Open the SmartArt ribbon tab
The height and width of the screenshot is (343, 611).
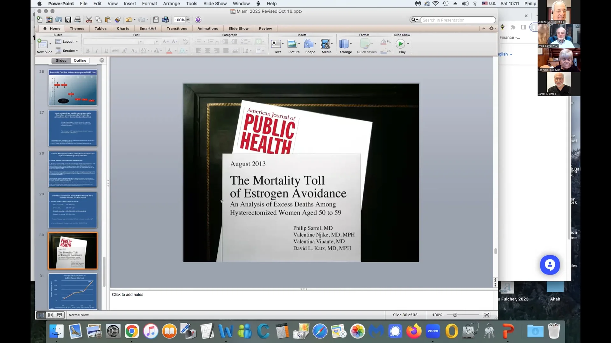148,28
